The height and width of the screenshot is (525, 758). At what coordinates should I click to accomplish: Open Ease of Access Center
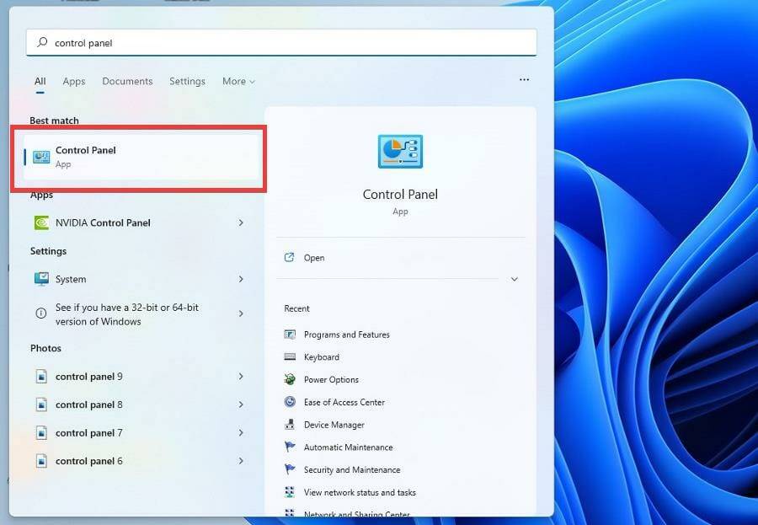click(x=340, y=402)
